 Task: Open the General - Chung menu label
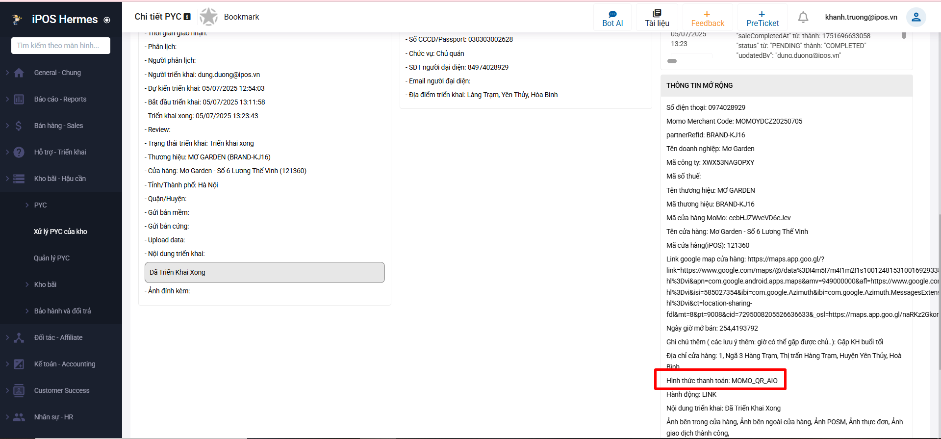(58, 73)
